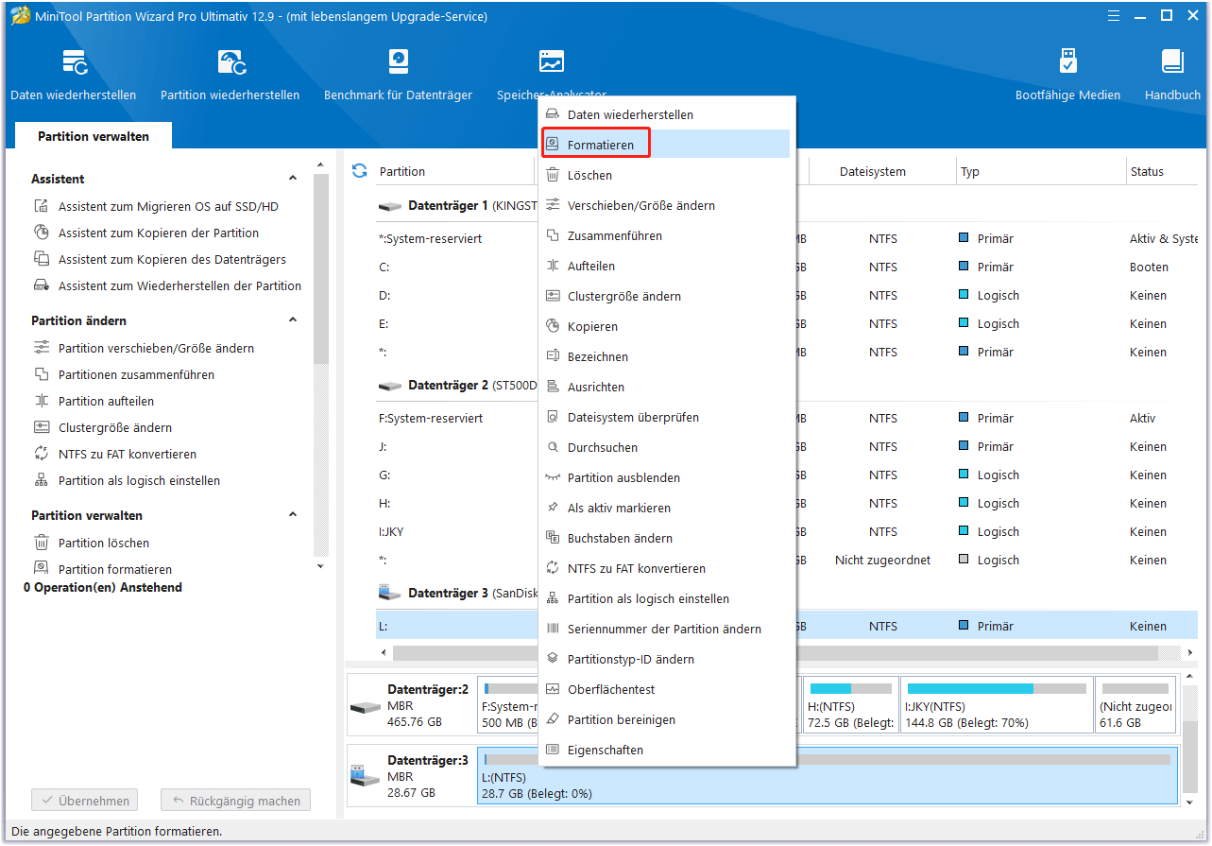1212x846 pixels.
Task: Click the horizontal scrollbar of partition list
Action: pyautogui.click(x=775, y=653)
